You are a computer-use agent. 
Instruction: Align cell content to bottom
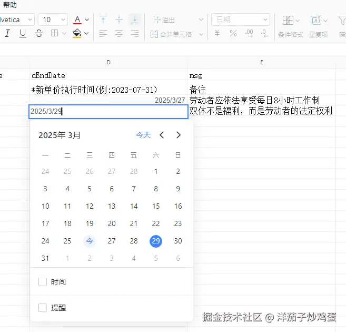point(135,19)
